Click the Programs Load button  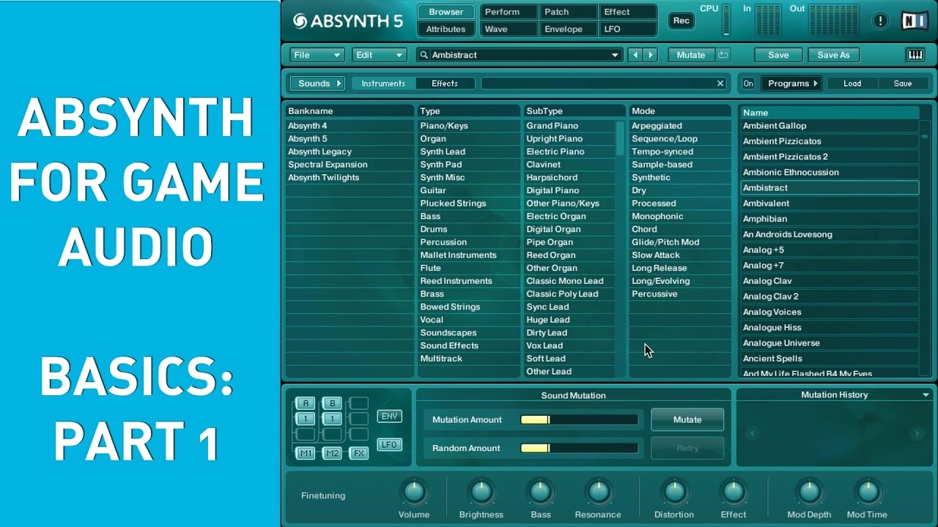[x=852, y=83]
